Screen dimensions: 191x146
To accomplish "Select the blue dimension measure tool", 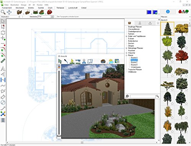I will pyautogui.click(x=3, y=80).
